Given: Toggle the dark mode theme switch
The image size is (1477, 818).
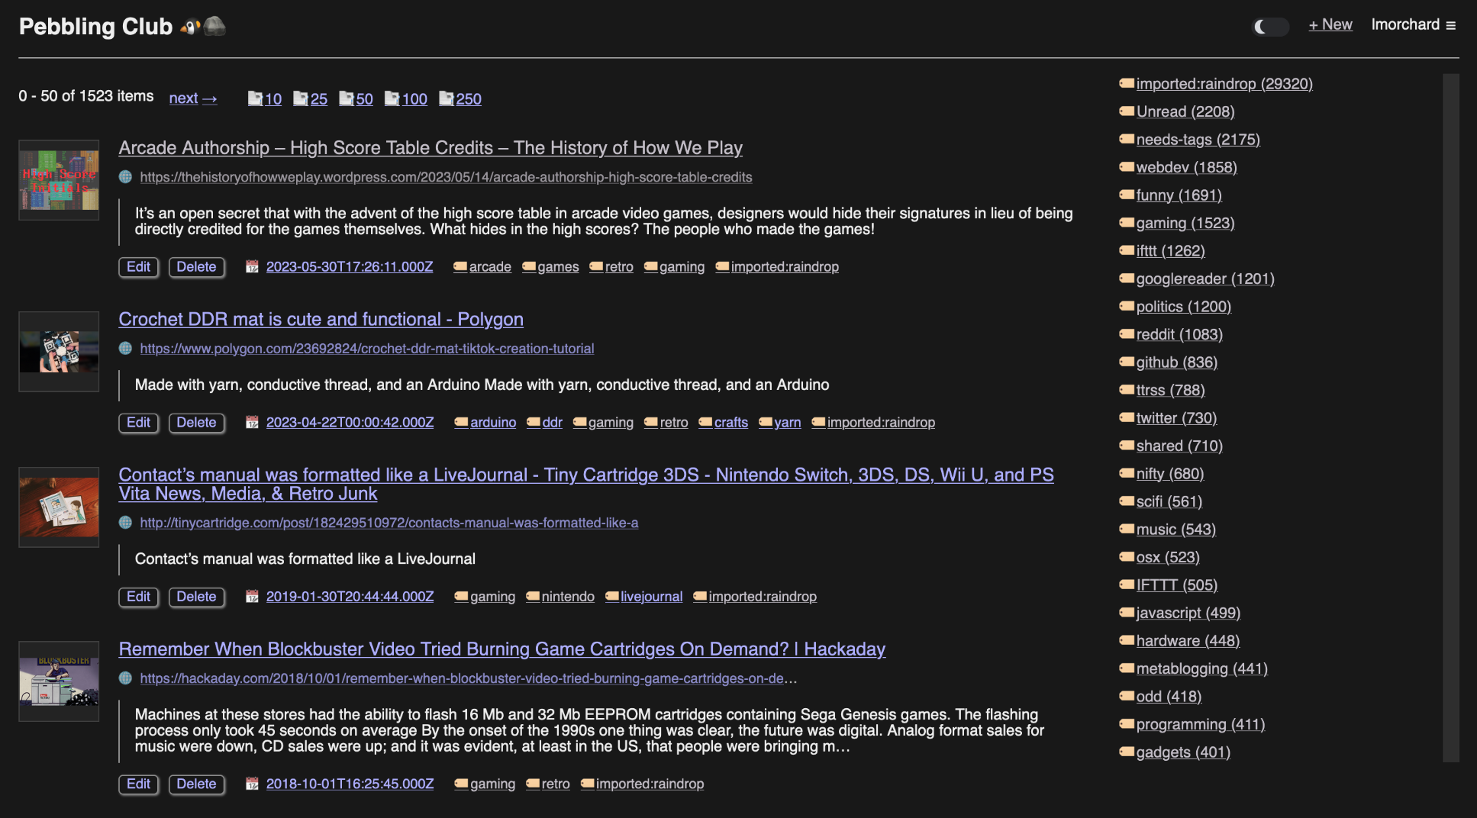Looking at the screenshot, I should (1270, 27).
